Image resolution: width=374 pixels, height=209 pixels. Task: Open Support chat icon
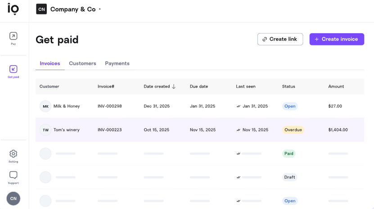click(13, 178)
